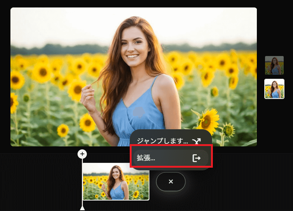
Task: Open the dimmed upper thumbnail on right
Action: (274, 65)
